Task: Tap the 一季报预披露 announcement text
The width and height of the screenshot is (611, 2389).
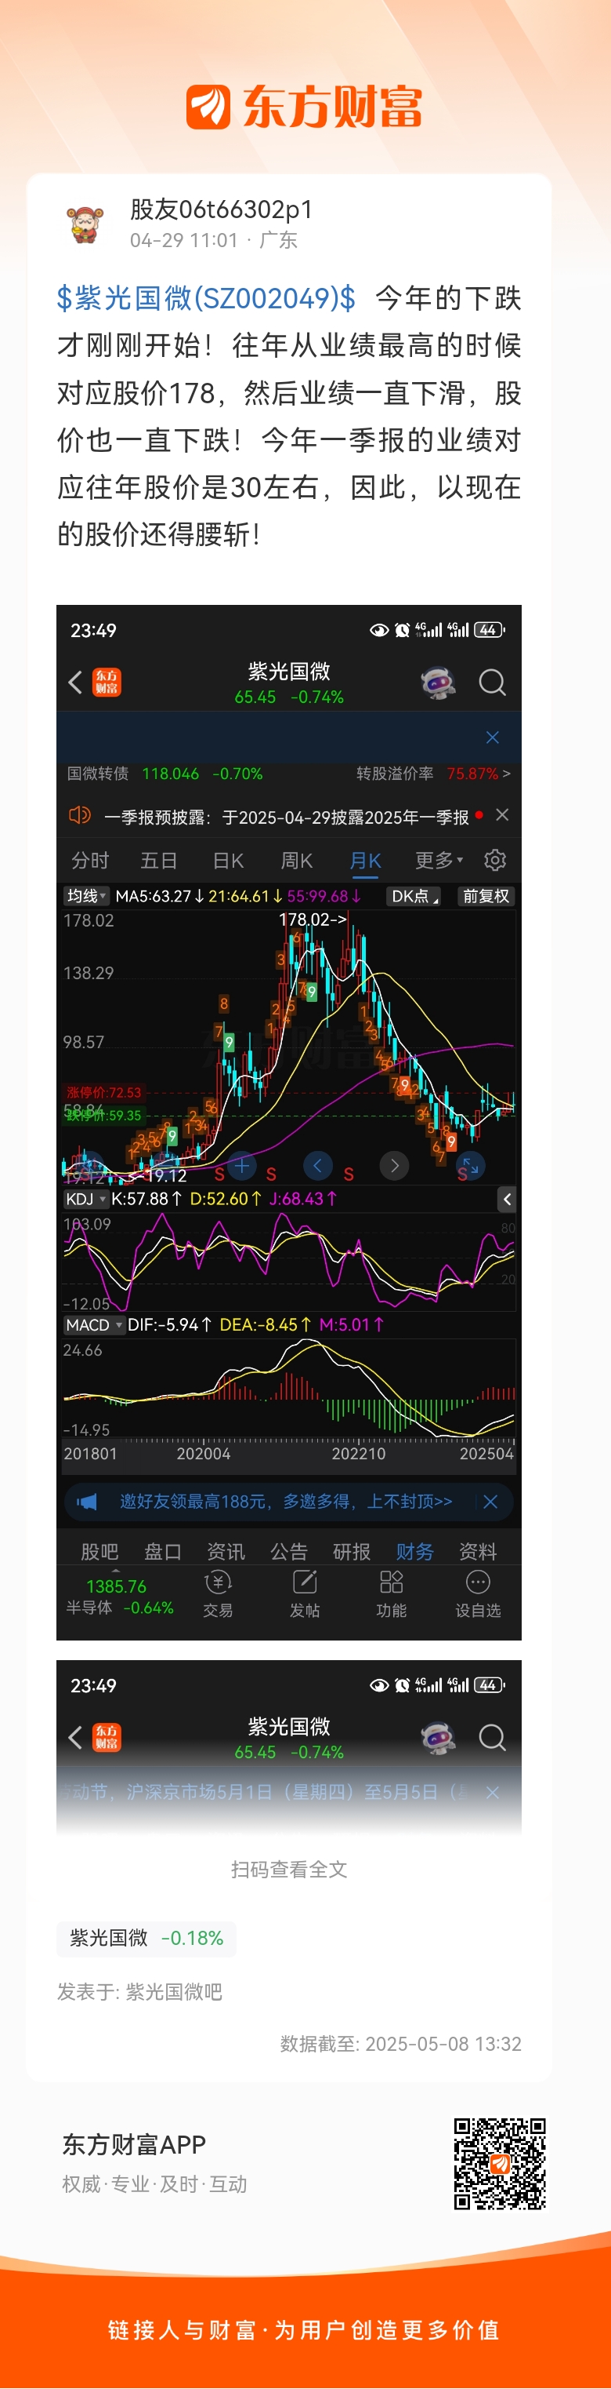Action: [x=286, y=817]
